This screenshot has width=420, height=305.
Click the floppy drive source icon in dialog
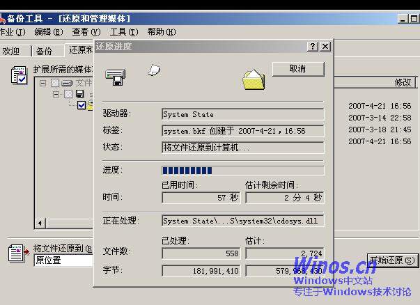click(x=115, y=76)
